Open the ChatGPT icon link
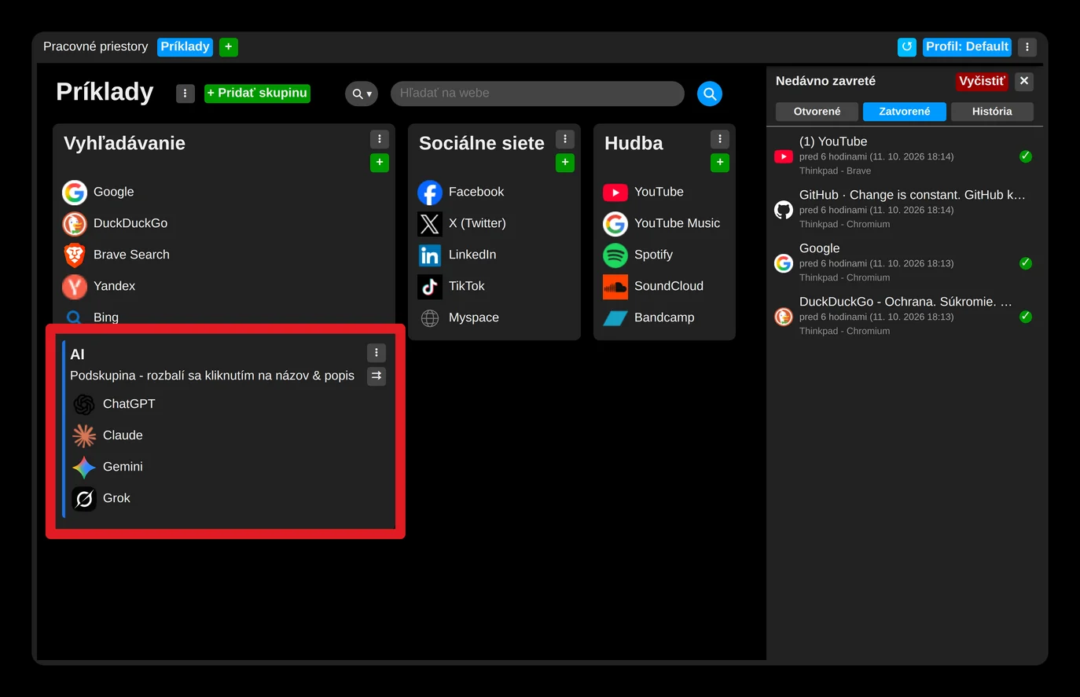Image resolution: width=1080 pixels, height=697 pixels. click(84, 404)
